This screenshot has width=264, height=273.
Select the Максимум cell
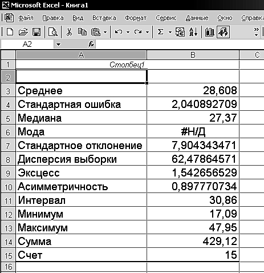[x=82, y=228]
